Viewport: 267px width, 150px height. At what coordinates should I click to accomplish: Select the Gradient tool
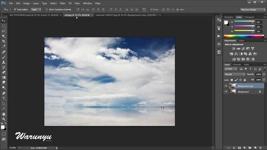tap(4, 77)
